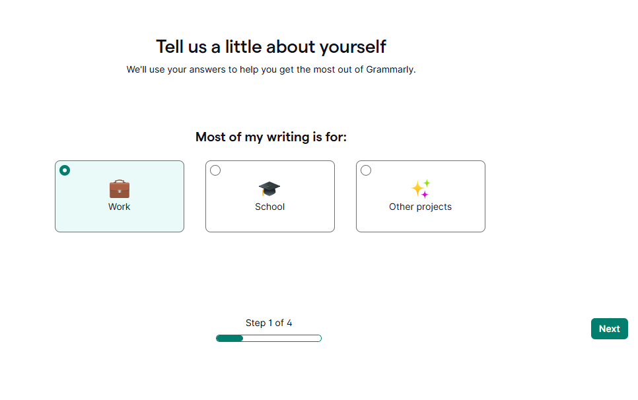This screenshot has width=638, height=400.
Task: Click the unfilled part of the progress bar
Action: click(x=282, y=339)
